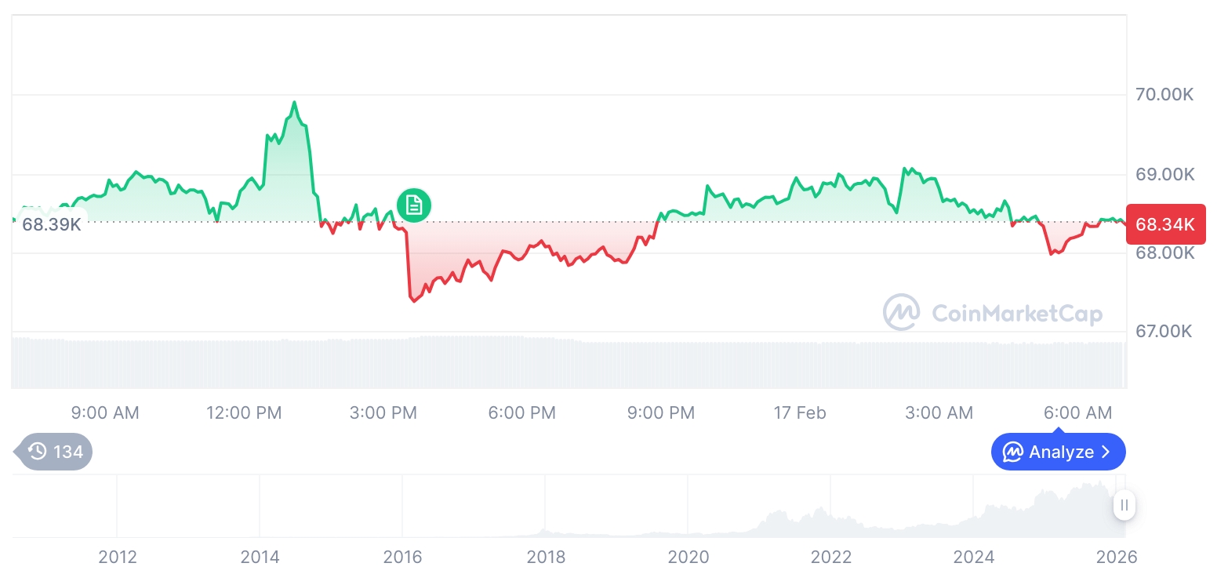The height and width of the screenshot is (574, 1228).
Task: Click the 17 Feb date axis label
Action: pos(800,412)
